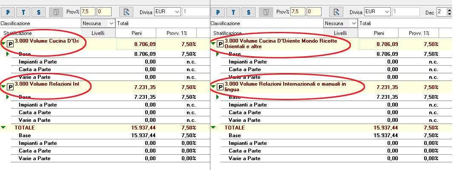Click the T button in left panel toolbar
Screen dimensions: 454x170
coord(23,12)
